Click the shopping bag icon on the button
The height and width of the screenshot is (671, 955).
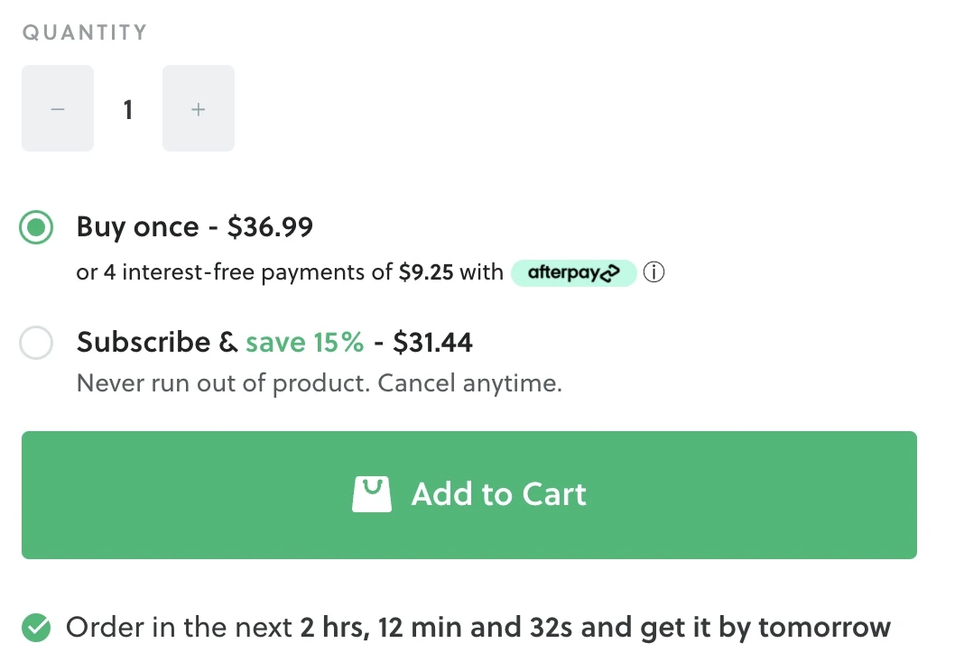point(372,494)
